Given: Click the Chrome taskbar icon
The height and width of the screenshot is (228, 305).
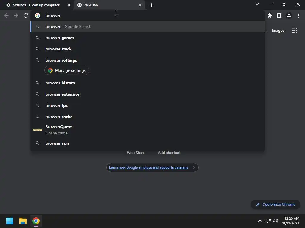Looking at the screenshot, I should [36, 221].
